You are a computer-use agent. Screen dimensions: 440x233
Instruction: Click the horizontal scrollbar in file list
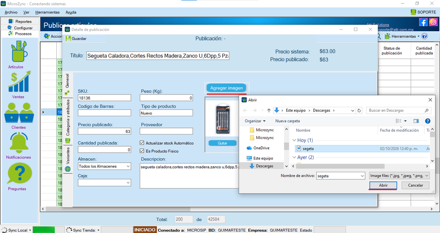(341, 166)
